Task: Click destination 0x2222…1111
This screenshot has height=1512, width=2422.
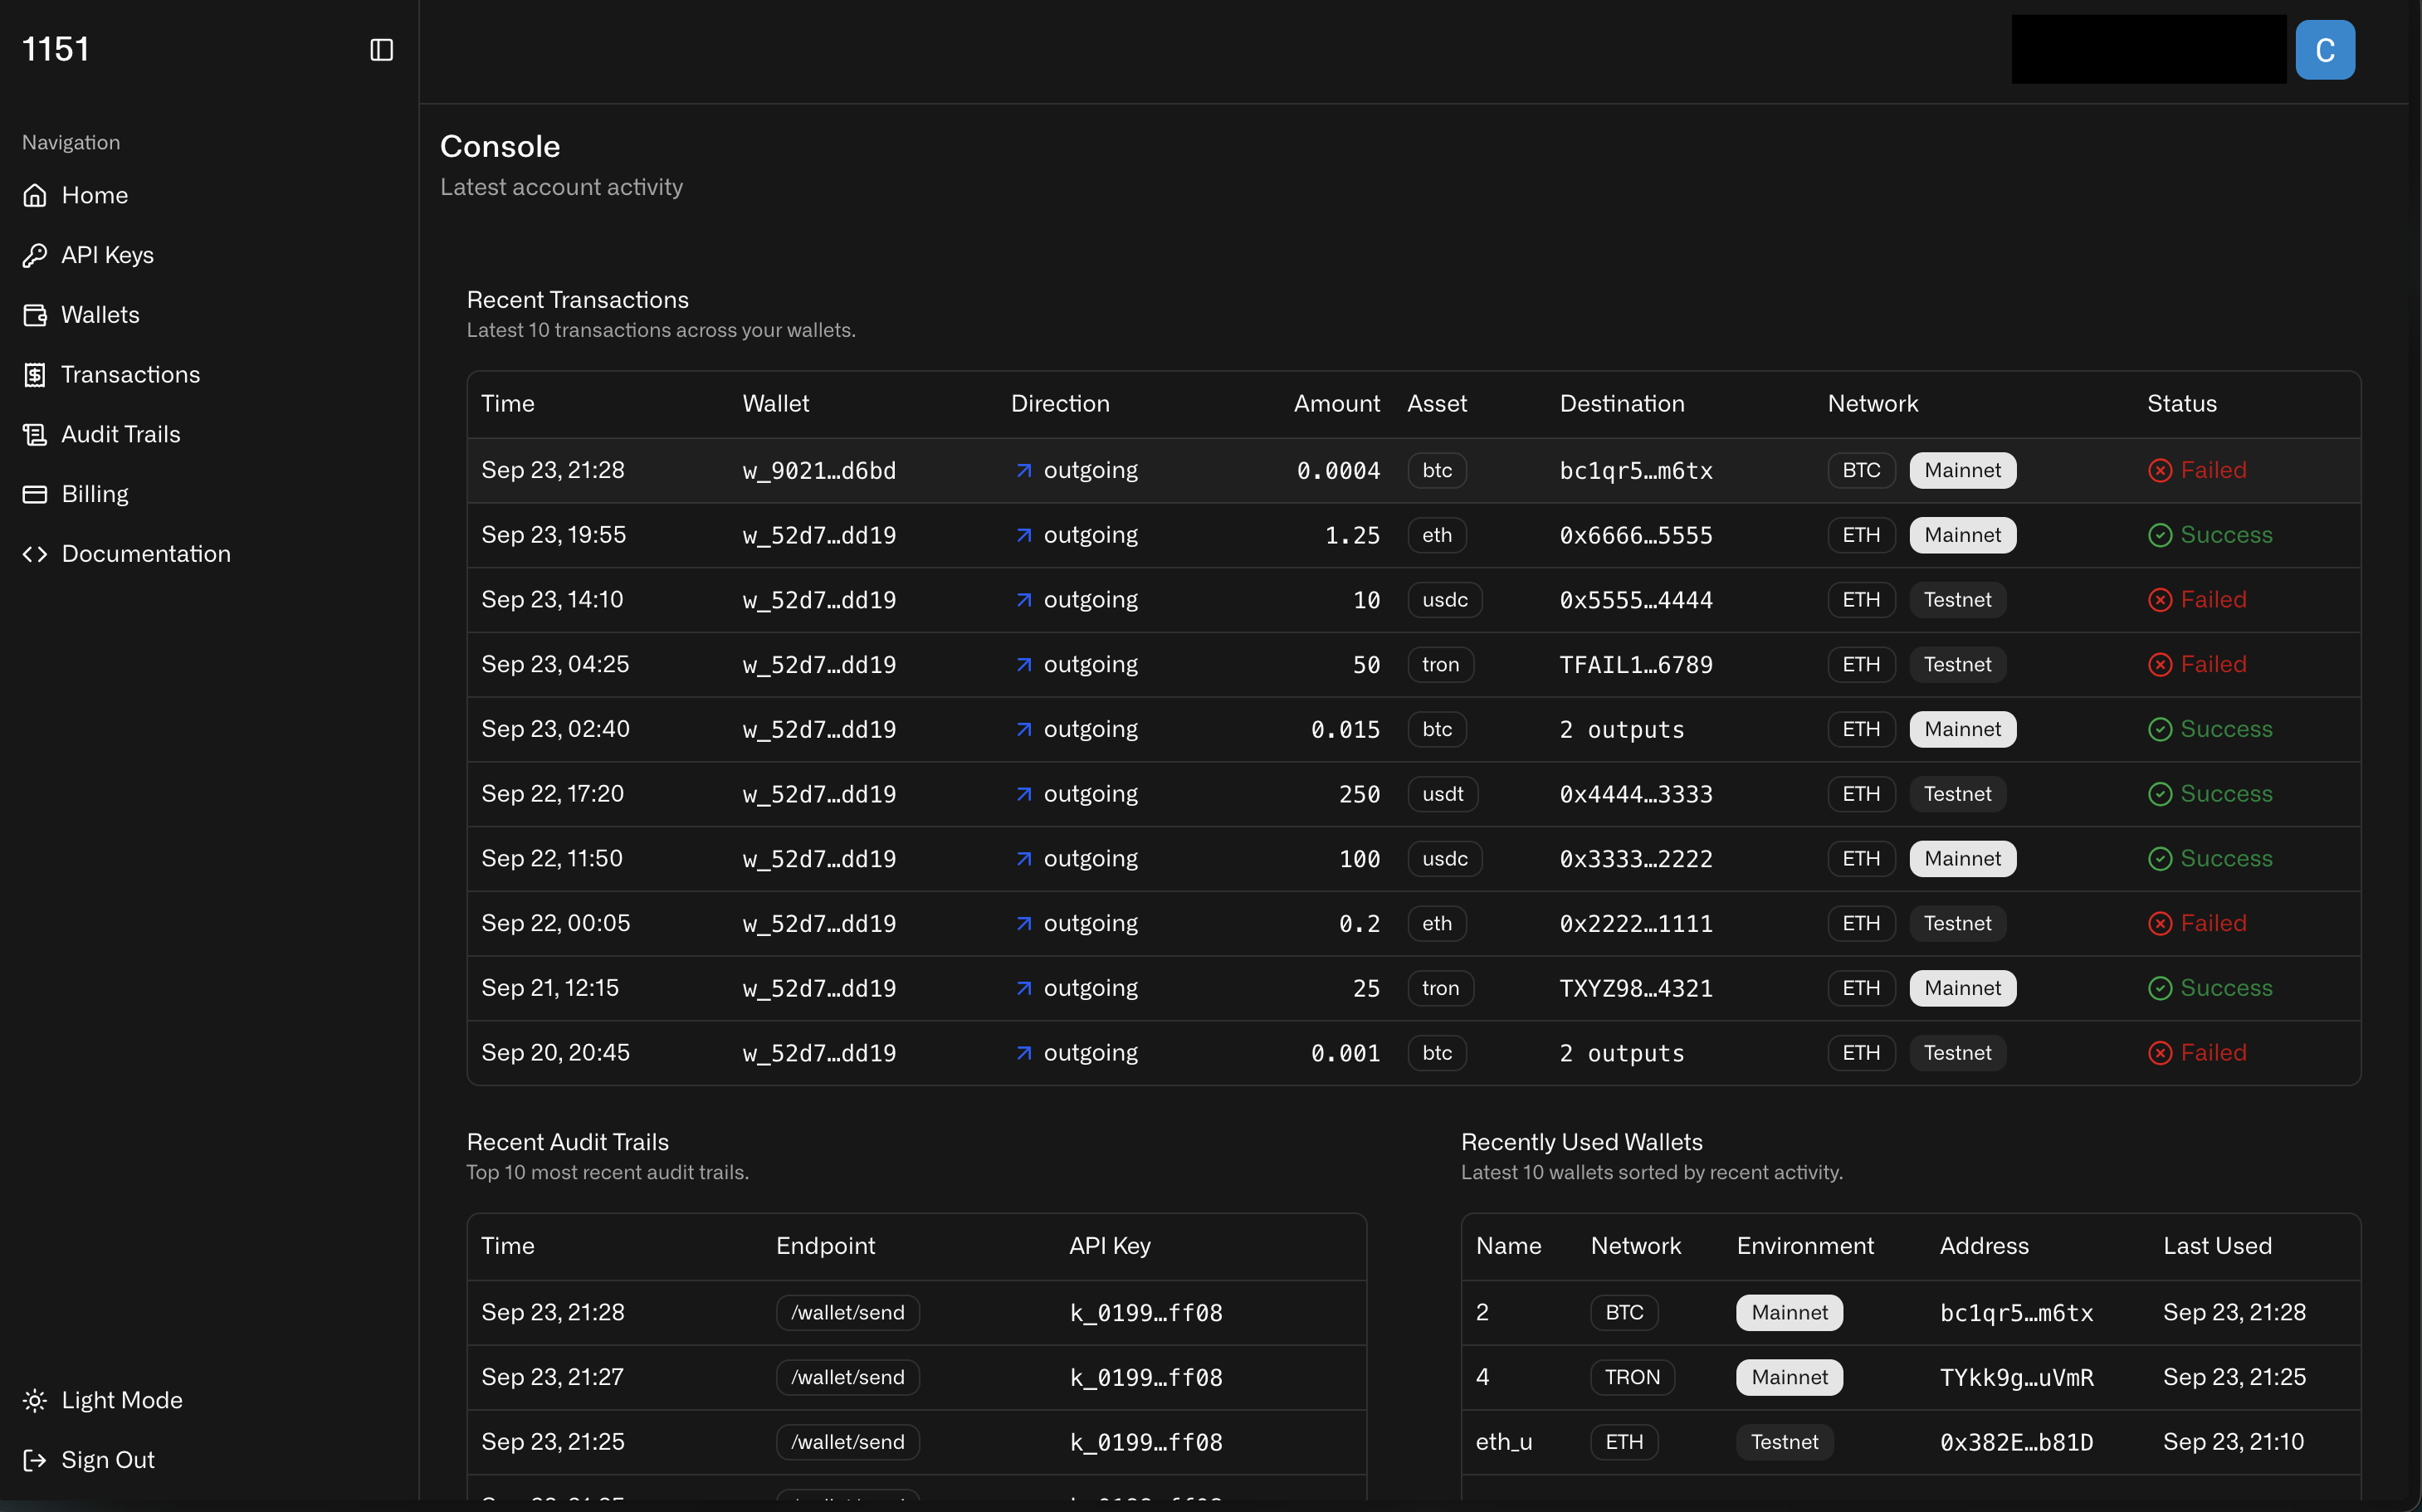Action: click(1636, 924)
